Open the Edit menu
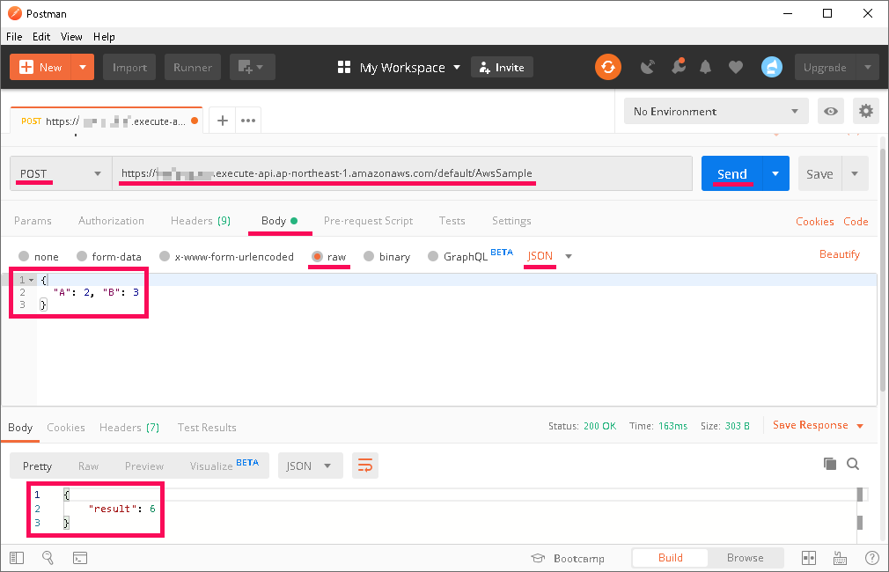This screenshot has height=572, width=889. [41, 36]
